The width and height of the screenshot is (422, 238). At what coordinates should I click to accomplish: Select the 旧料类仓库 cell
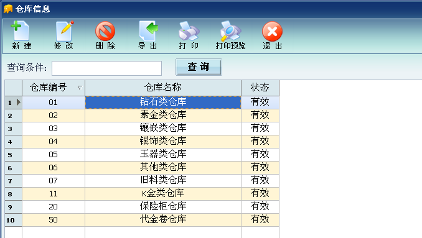pyautogui.click(x=163, y=181)
